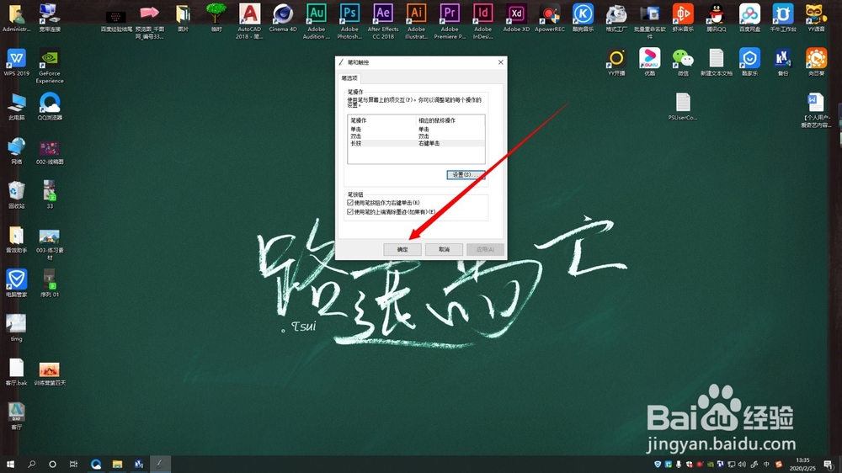Open 新建文本文档 file icon
The width and height of the screenshot is (842, 473).
(x=716, y=62)
